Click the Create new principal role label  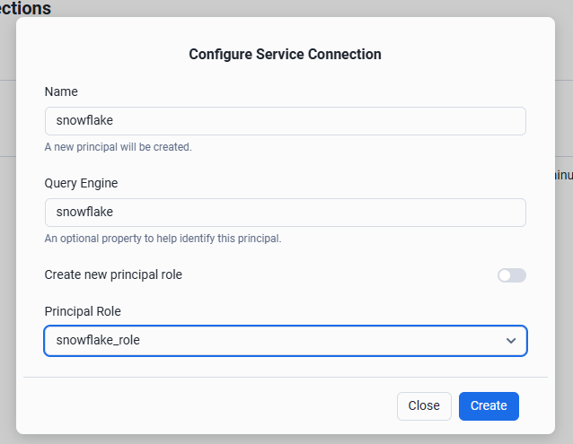click(x=113, y=274)
